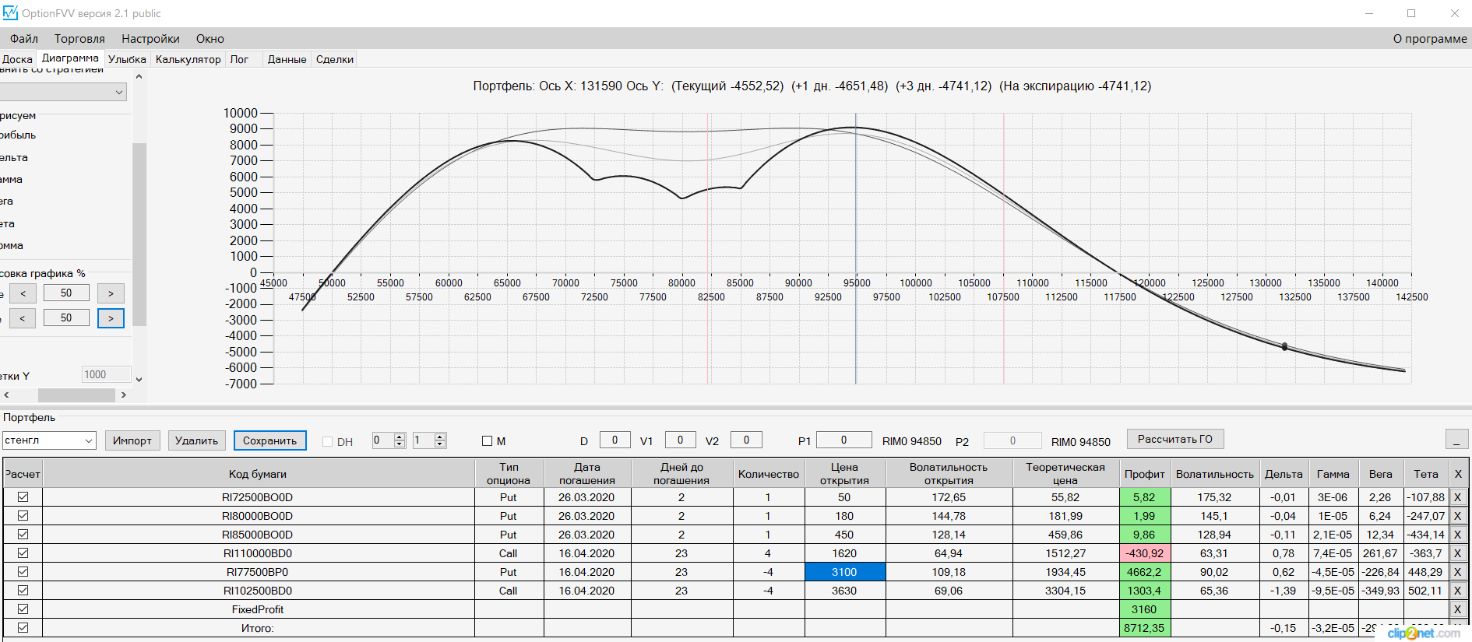
Task: Toggle the RI102500BD0 row checkbox
Action: point(23,591)
